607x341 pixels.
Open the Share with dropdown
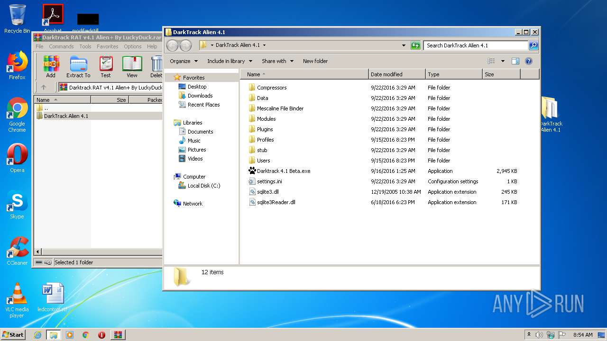click(x=278, y=61)
